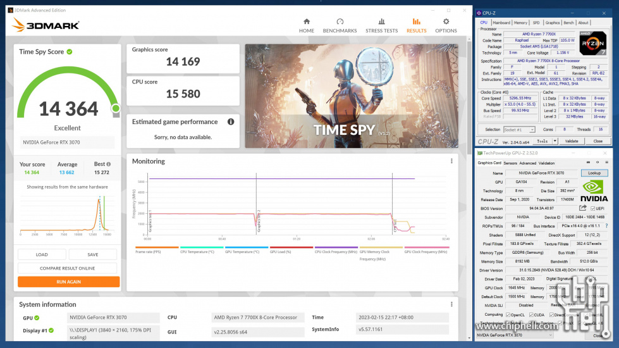Open System information three-dot menu
619x348 pixels.
[x=451, y=304]
